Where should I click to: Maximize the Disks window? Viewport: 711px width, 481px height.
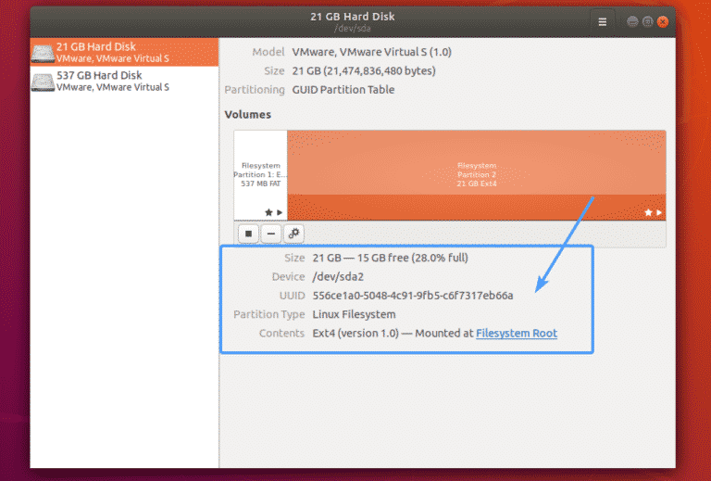tap(647, 21)
